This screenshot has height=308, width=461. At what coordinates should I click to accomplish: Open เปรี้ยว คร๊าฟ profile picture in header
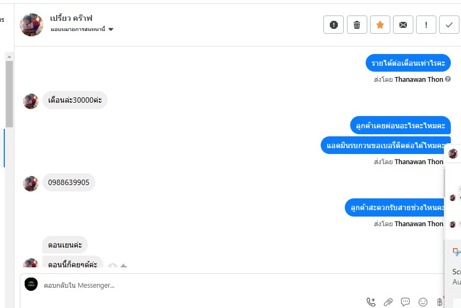pos(32,25)
